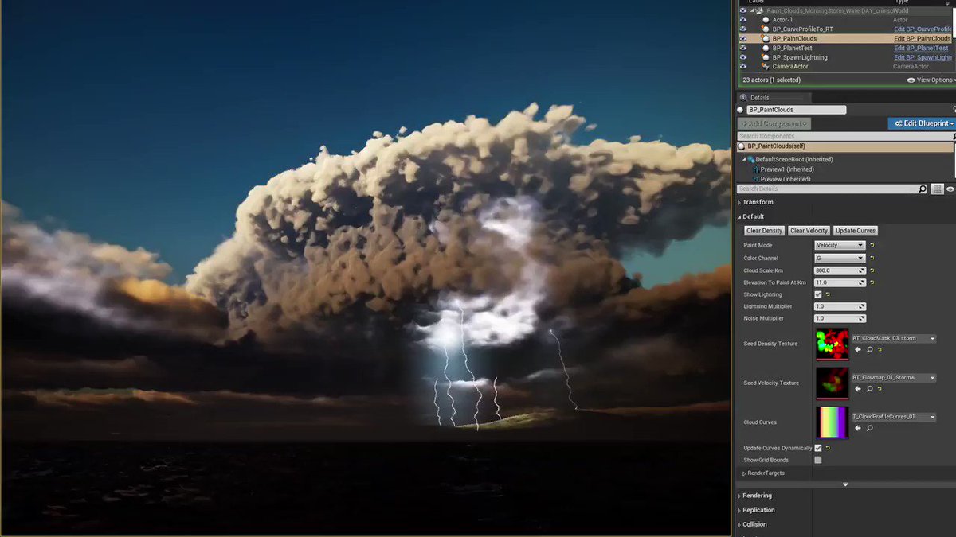Image resolution: width=956 pixels, height=537 pixels.
Task: Reset Show Lightning to default
Action: click(829, 294)
